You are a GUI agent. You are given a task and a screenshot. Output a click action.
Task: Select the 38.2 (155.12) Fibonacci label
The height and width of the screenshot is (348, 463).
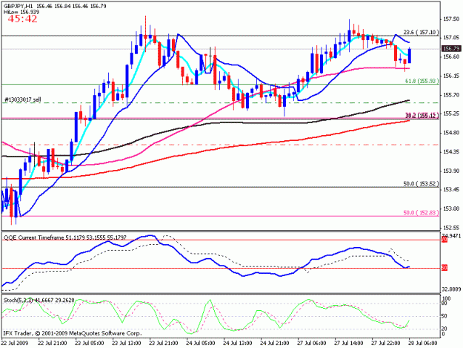coord(422,115)
